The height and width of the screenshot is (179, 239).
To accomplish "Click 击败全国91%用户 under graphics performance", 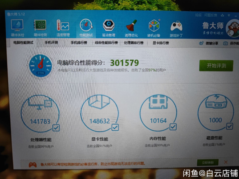I will click(99, 146).
